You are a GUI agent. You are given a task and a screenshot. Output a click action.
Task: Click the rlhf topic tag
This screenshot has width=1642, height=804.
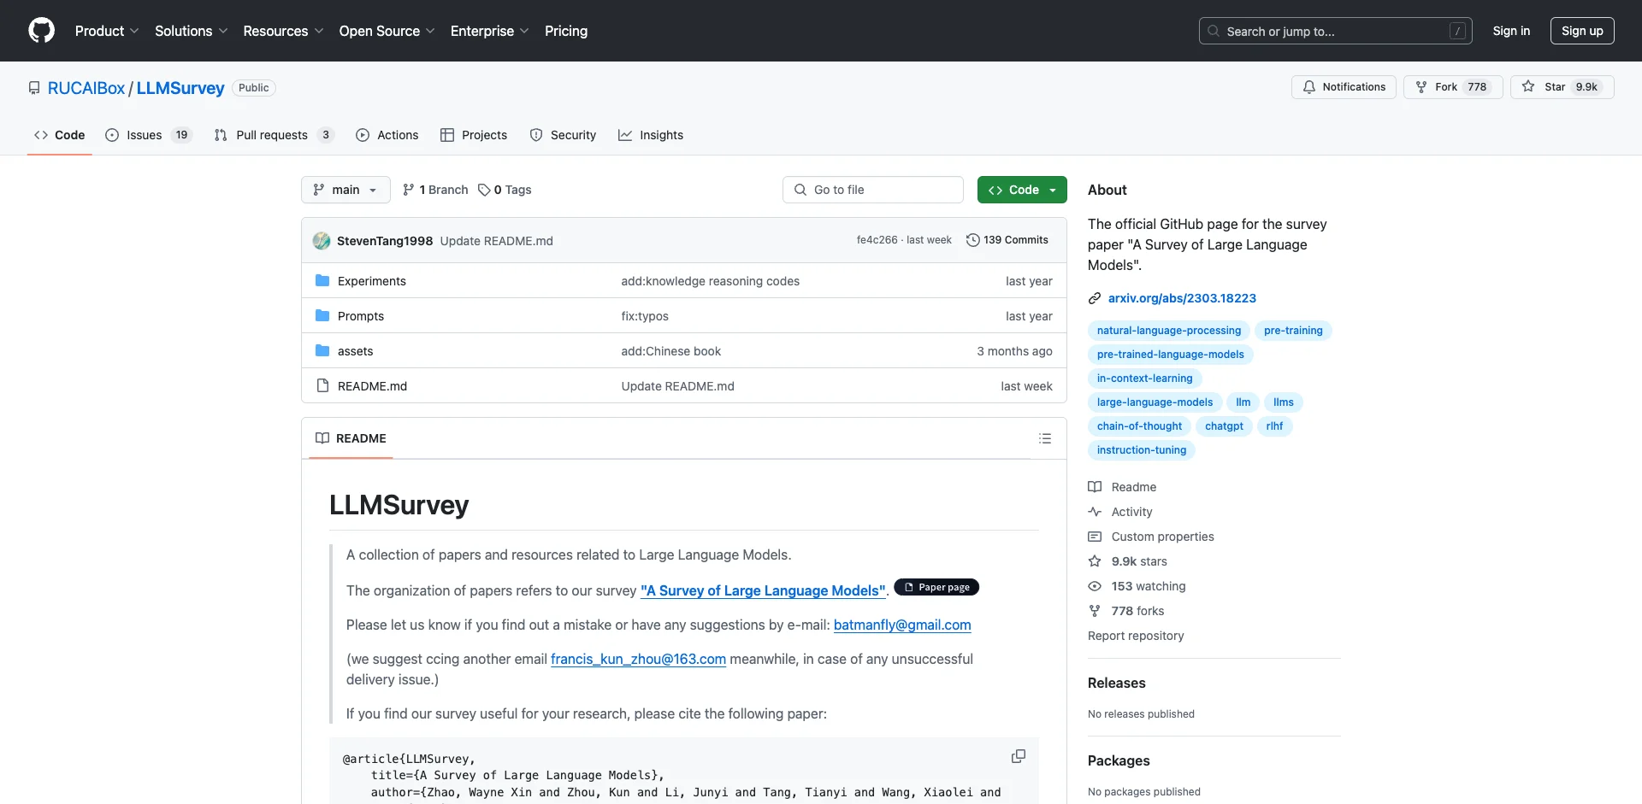pyautogui.click(x=1274, y=426)
